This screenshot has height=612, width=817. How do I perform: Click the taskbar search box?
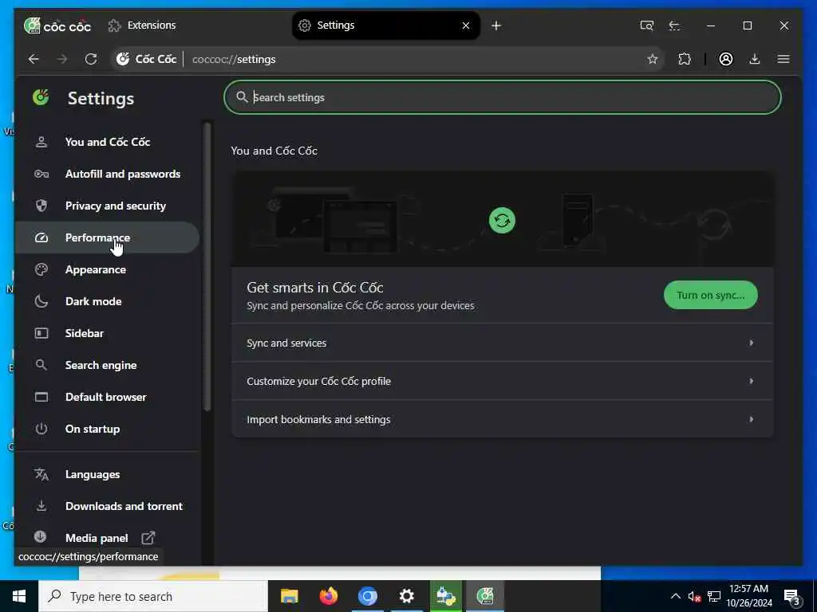click(x=153, y=596)
